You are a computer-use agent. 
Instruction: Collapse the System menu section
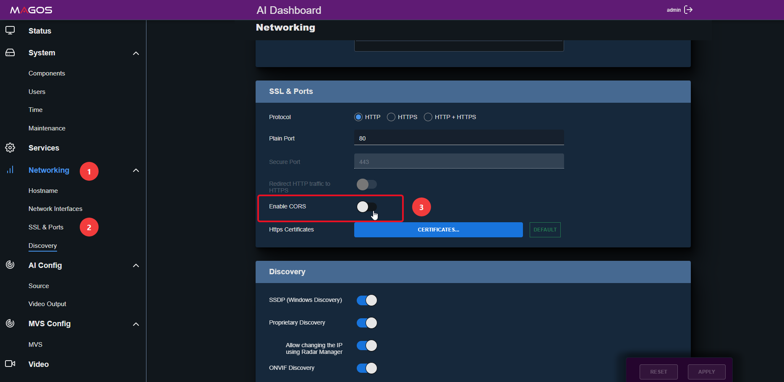[136, 53]
